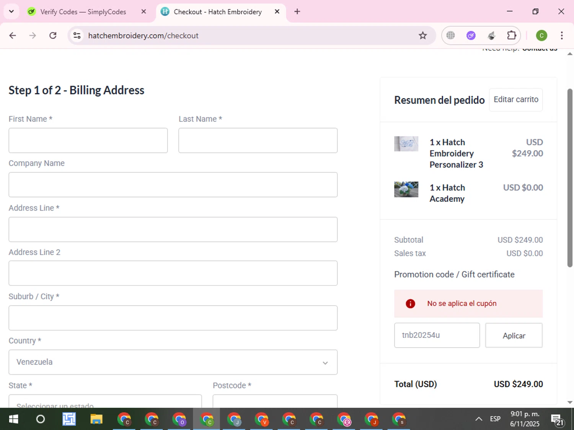This screenshot has width=574, height=430.
Task: Click the ESP language indicator
Action: (x=495, y=419)
